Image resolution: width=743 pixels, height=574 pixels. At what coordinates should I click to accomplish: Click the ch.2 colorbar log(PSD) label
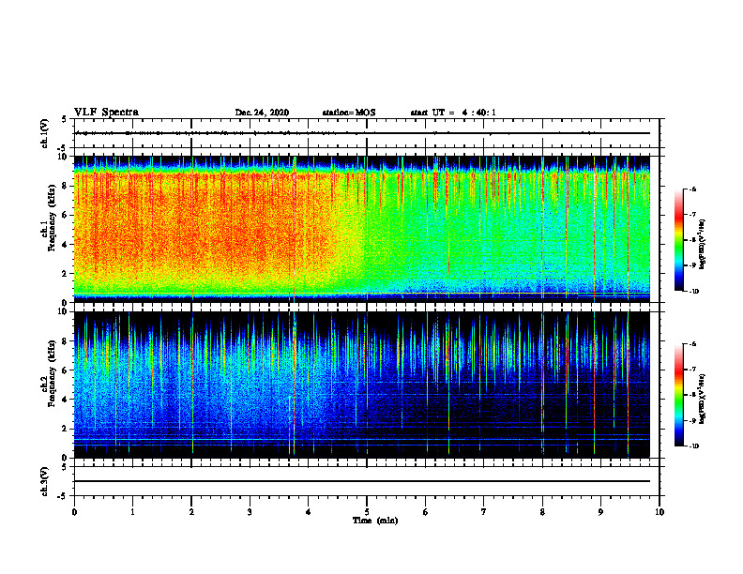tap(703, 399)
